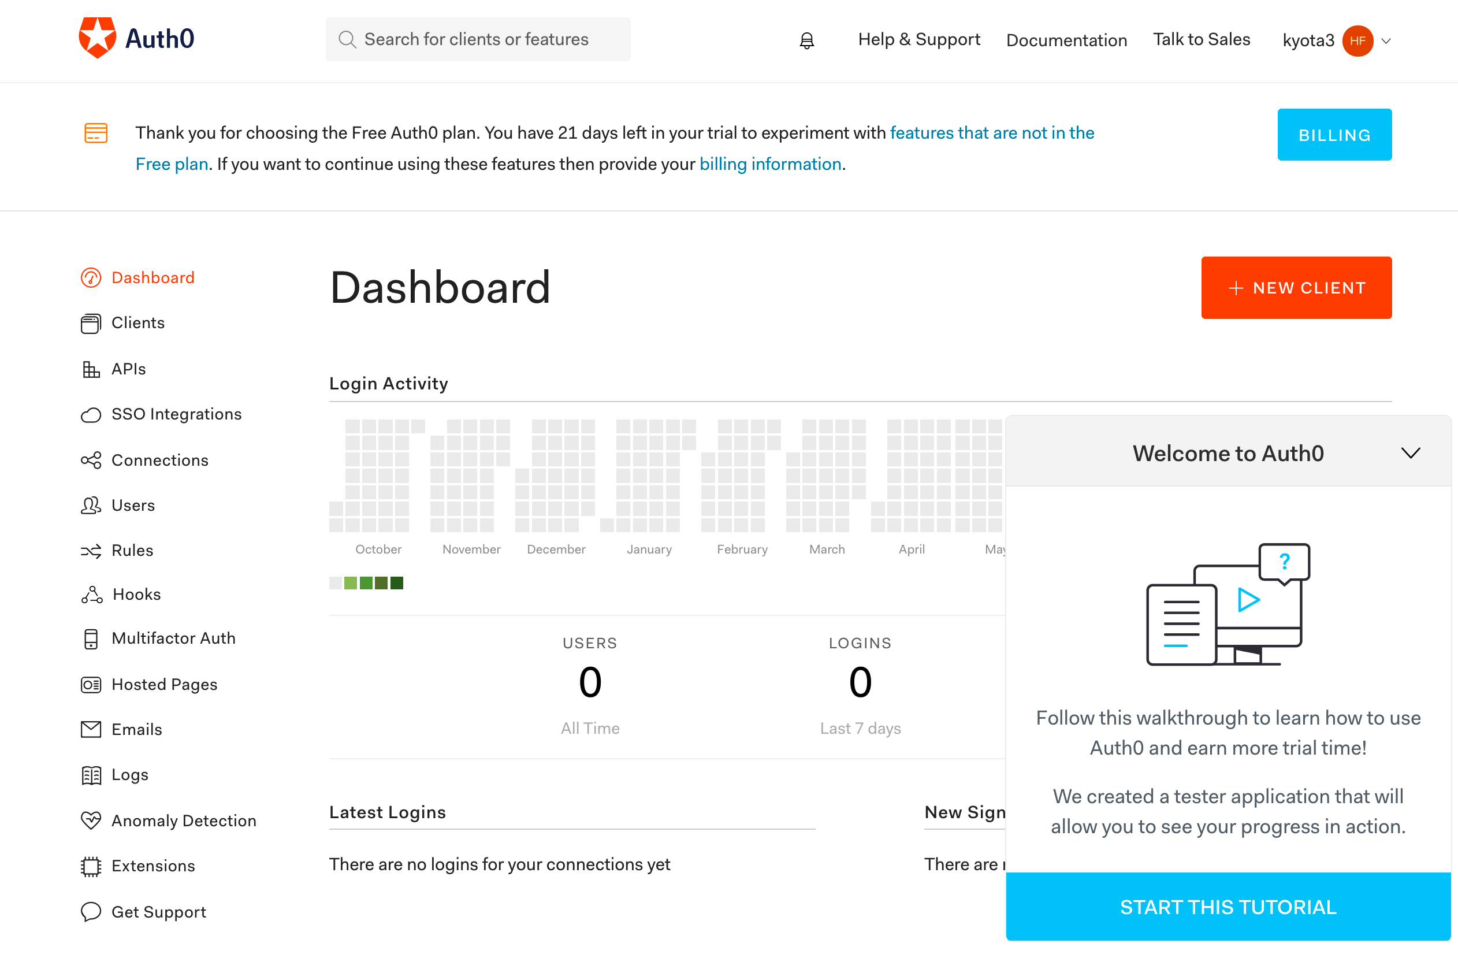Expand the kyota3 account dropdown arrow
The image size is (1458, 958).
tap(1386, 41)
